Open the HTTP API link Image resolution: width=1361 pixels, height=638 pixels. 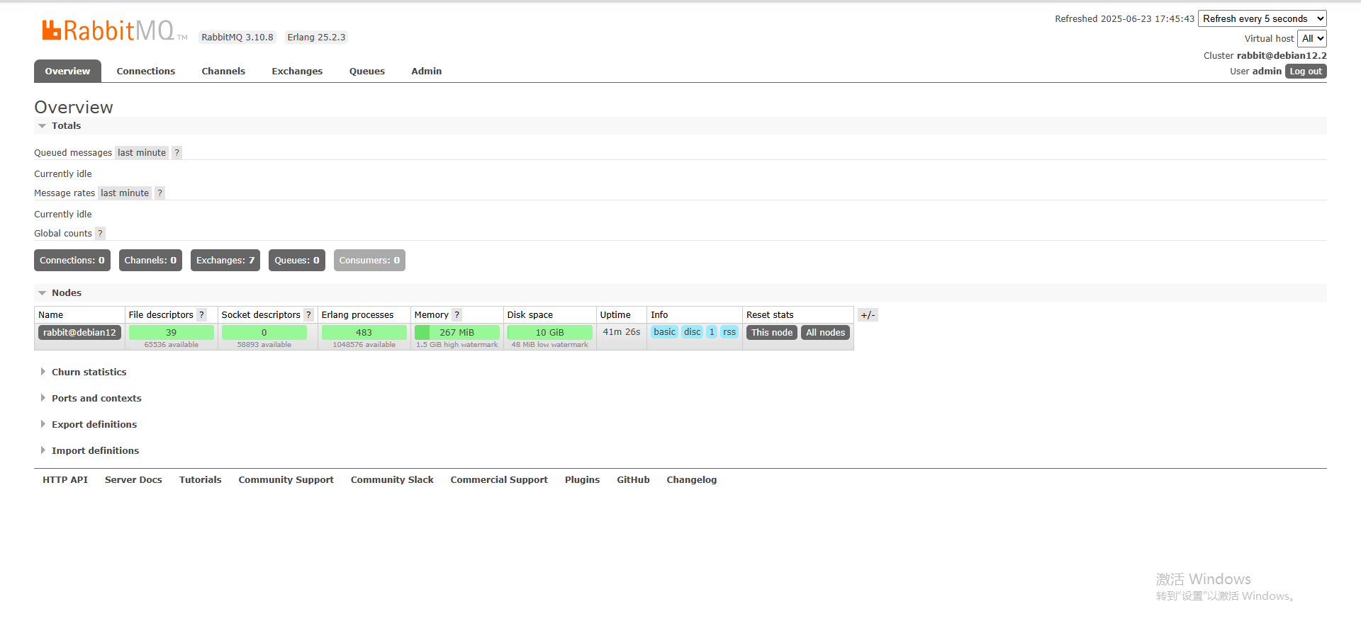click(x=65, y=479)
